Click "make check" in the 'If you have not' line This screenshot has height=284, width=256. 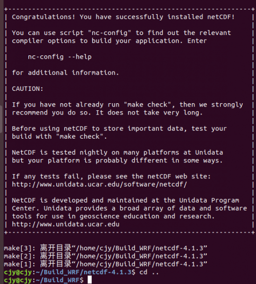[x=147, y=105]
